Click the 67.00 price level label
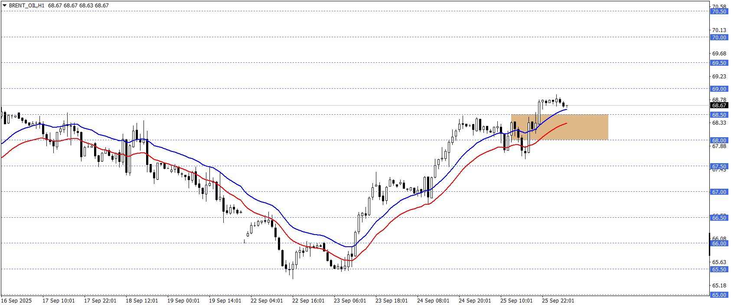 tap(719, 192)
